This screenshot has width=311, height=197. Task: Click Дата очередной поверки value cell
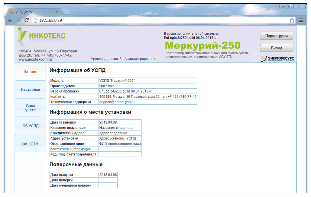point(108,185)
